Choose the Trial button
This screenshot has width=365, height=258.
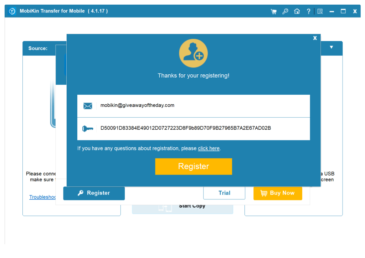(x=224, y=193)
